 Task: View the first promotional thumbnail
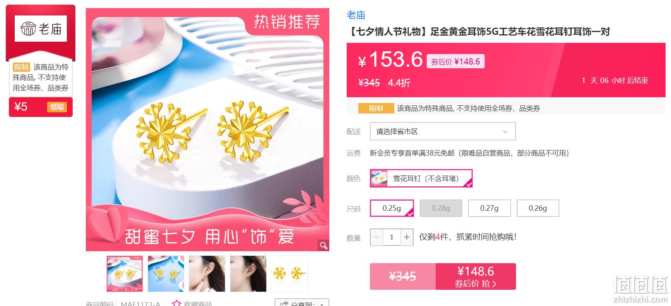point(125,274)
